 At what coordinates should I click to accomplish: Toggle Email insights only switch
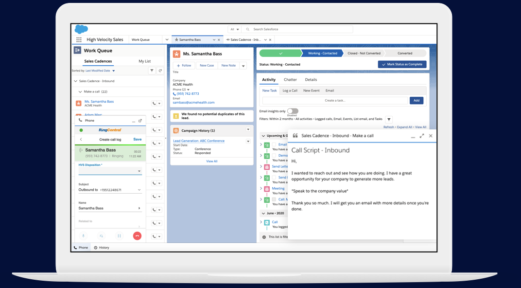[293, 111]
